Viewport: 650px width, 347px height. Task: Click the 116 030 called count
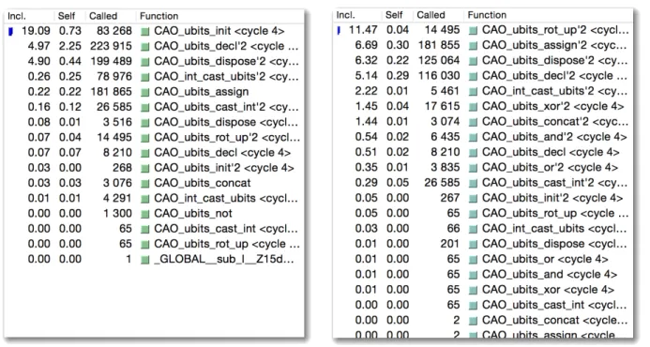(x=439, y=76)
